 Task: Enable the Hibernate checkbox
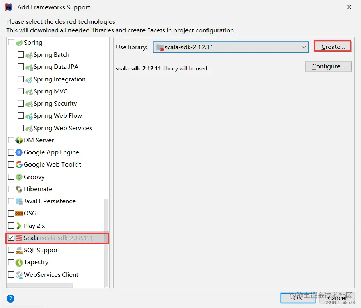point(11,189)
